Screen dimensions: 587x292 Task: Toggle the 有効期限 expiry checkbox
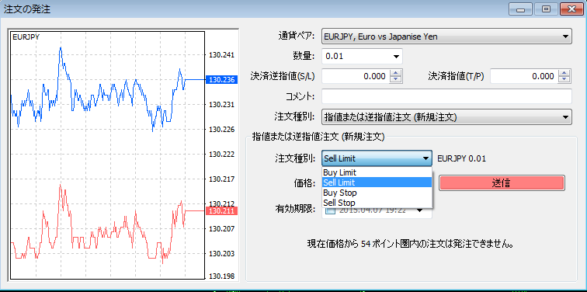tap(331, 210)
